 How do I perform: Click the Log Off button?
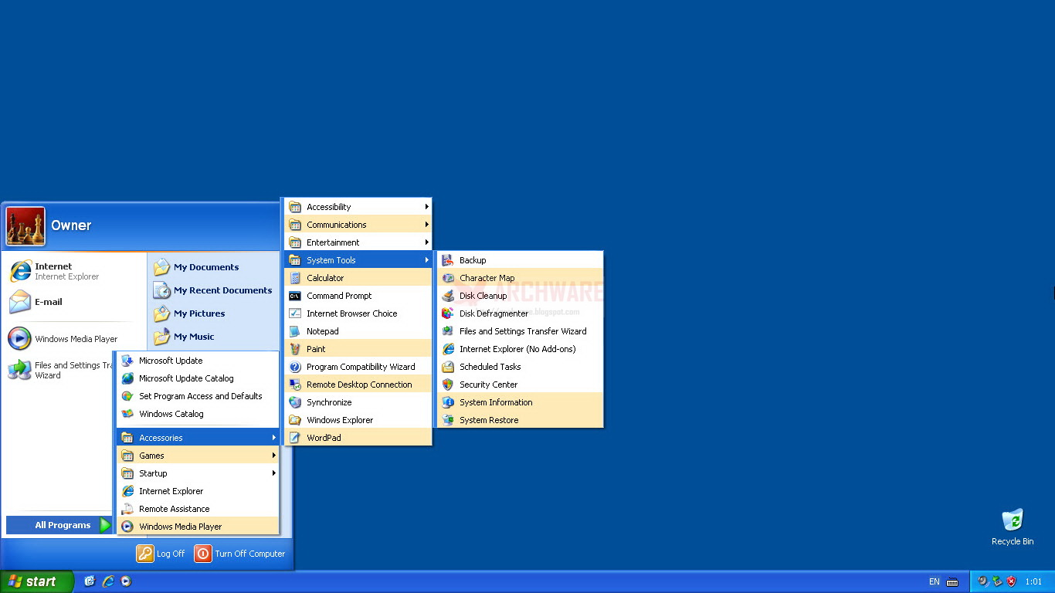pos(161,554)
